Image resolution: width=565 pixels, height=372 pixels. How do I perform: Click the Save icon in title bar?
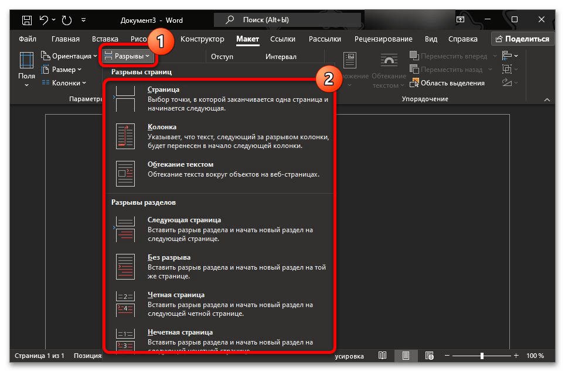pyautogui.click(x=27, y=20)
